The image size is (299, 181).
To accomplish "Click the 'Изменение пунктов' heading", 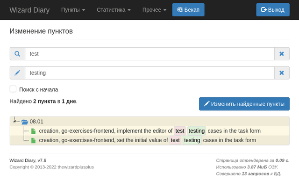I will (x=41, y=31).
